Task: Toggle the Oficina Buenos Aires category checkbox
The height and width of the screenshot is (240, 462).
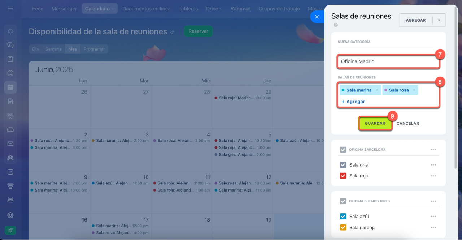Action: coord(343,201)
